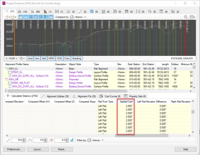Open the tab icon with count (4)
Screen dimensions: 200x155
click(x=163, y=12)
